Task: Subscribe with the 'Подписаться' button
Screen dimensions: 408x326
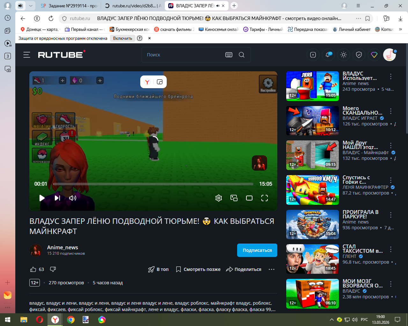Action: tap(257, 250)
